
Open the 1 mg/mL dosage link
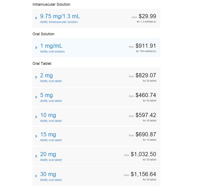point(51,46)
